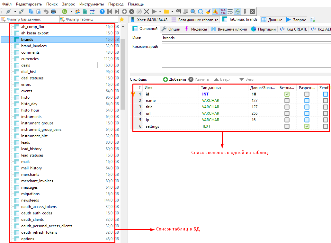Open dropdown arrow next to run query icon

tap(160, 11)
